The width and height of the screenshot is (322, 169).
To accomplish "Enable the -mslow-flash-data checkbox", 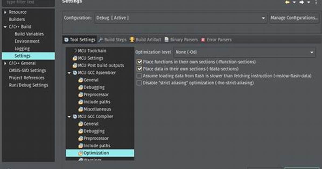I will click(x=139, y=76).
